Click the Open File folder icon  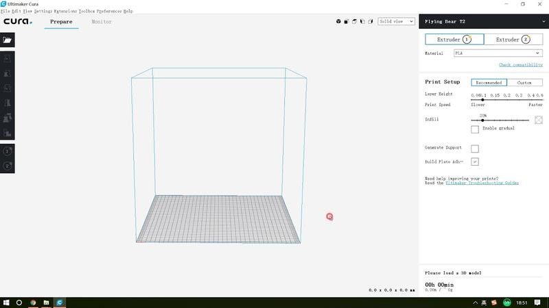coord(8,40)
